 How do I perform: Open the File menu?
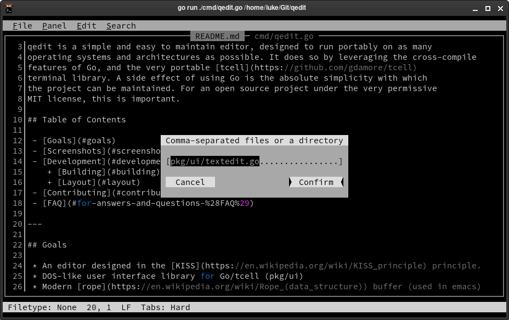(x=22, y=26)
